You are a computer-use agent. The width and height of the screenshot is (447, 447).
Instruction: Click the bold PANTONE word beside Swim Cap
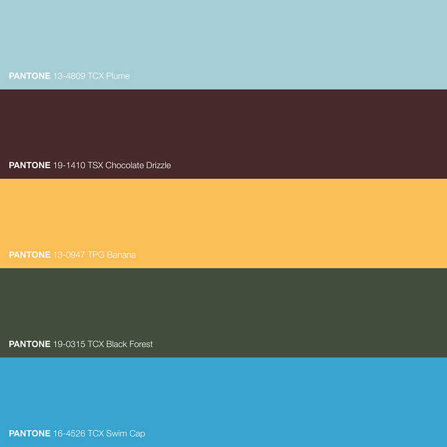click(30, 433)
